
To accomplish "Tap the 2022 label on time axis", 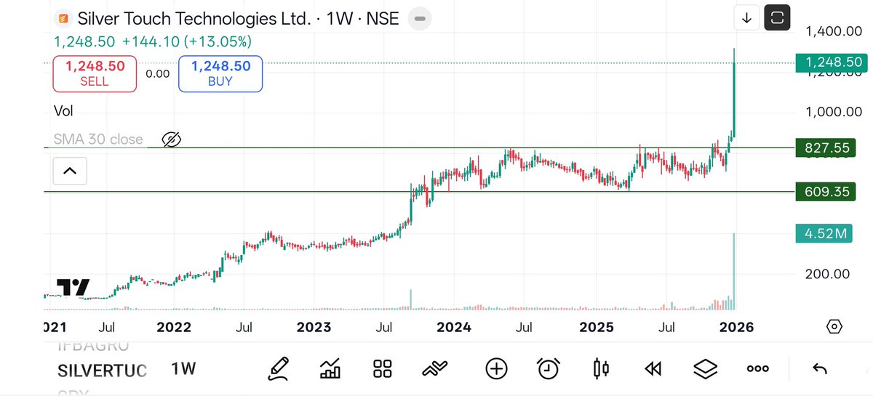I will [x=175, y=327].
